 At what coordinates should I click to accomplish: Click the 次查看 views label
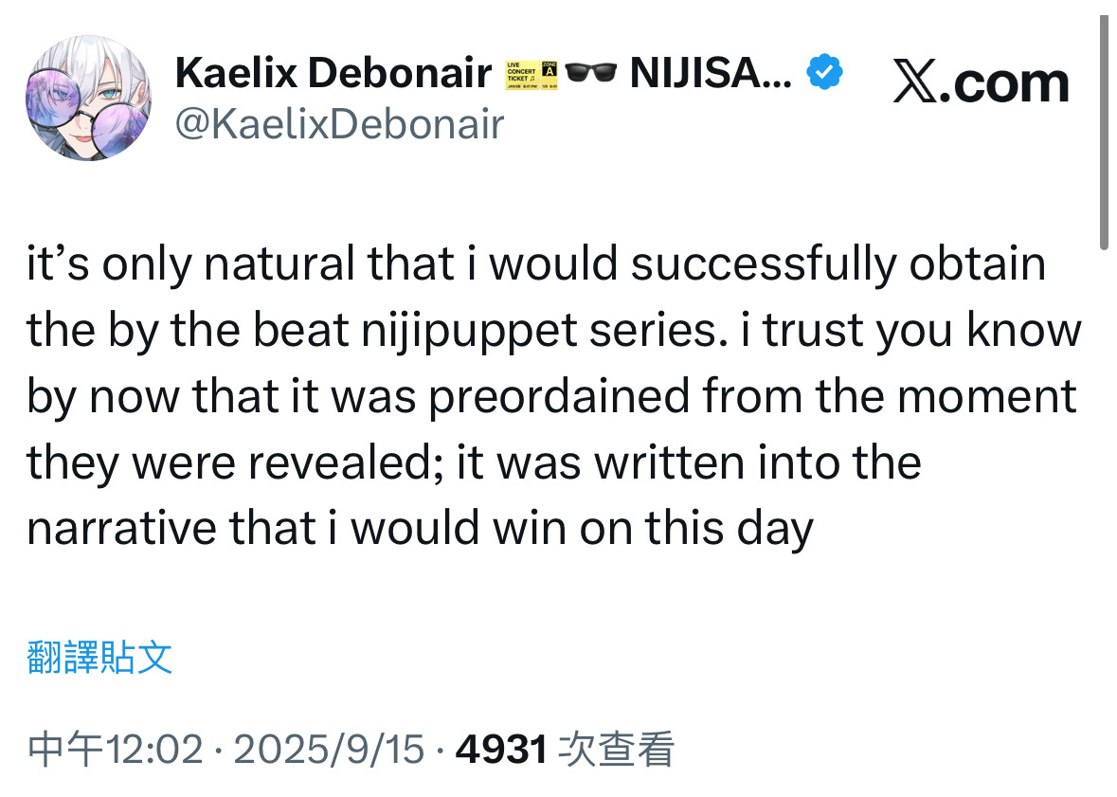coord(617,751)
